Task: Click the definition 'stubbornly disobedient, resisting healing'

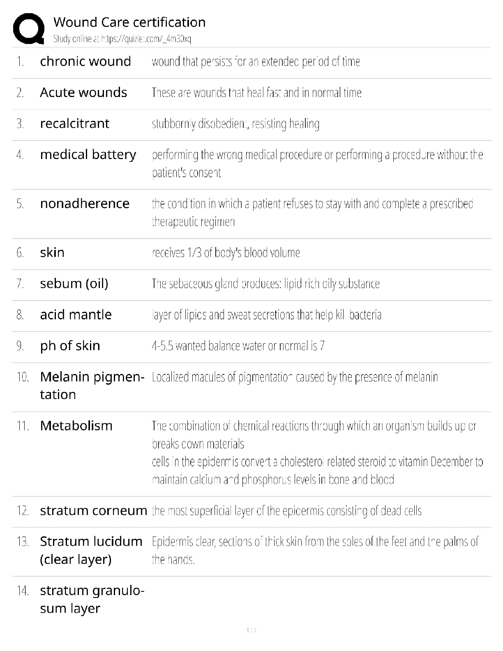Action: 235,124
